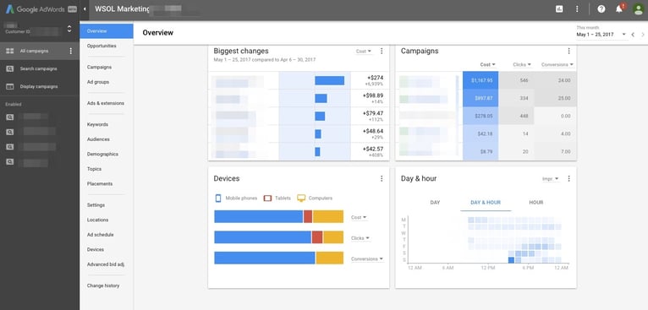Go to next date range
This screenshot has width=648, height=310.
coord(643,35)
